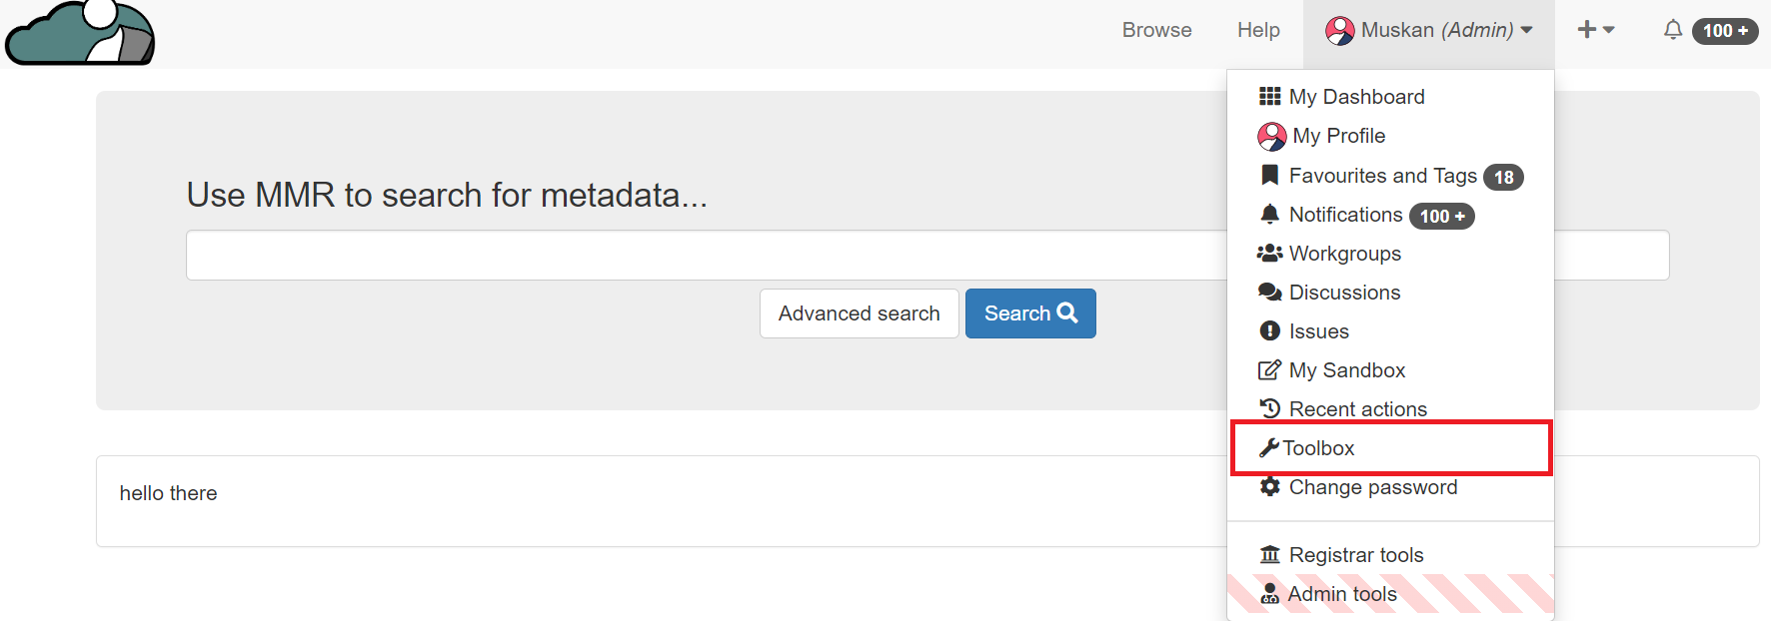The width and height of the screenshot is (1771, 621).
Task: Open Registrar tools from the menu
Action: pyautogui.click(x=1355, y=555)
